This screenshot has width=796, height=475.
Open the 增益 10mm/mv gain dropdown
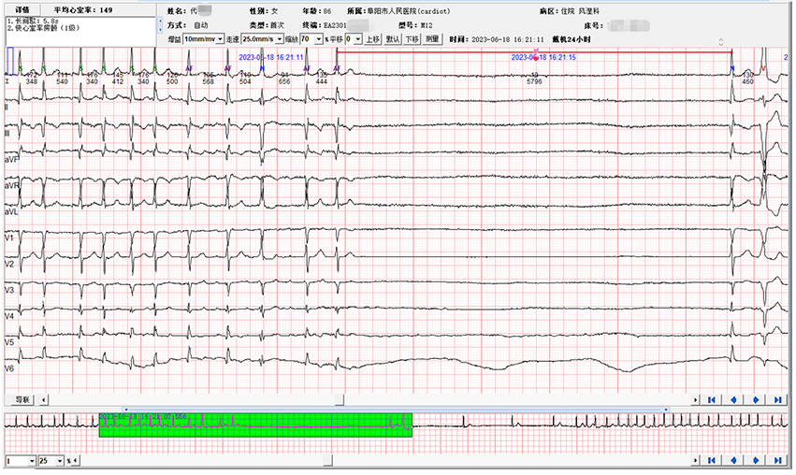(204, 39)
